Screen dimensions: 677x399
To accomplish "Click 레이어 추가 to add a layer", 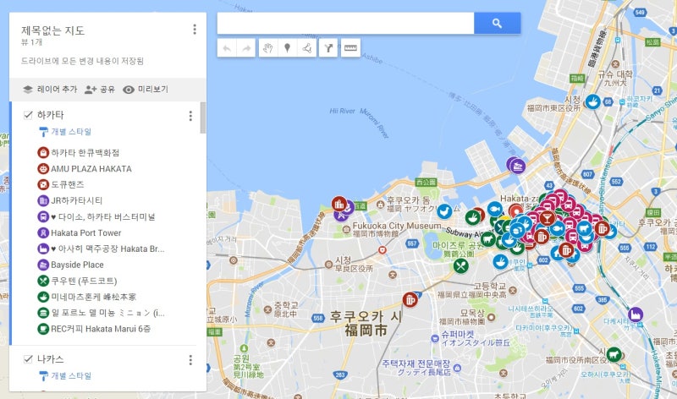I will click(x=50, y=90).
